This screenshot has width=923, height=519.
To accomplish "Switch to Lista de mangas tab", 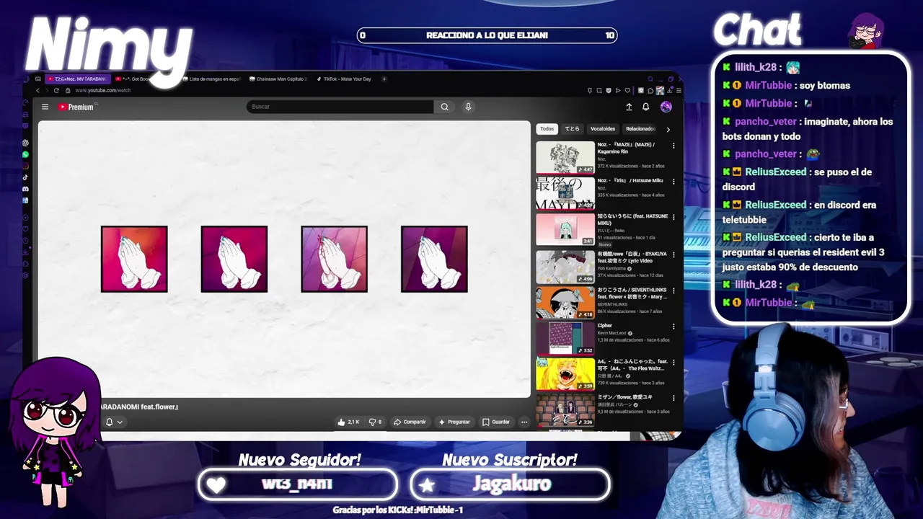I will [x=211, y=79].
